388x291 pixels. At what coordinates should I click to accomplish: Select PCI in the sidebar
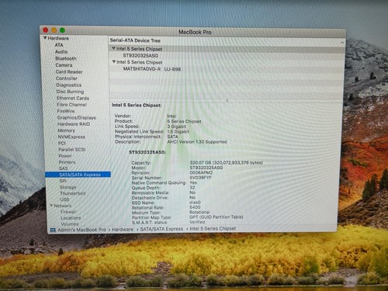tap(62, 144)
